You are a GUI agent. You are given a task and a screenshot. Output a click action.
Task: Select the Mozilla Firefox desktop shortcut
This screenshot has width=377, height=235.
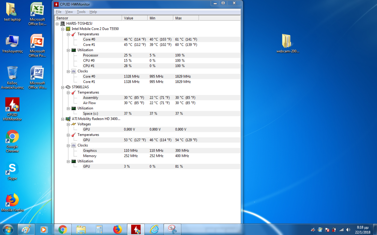click(x=12, y=203)
